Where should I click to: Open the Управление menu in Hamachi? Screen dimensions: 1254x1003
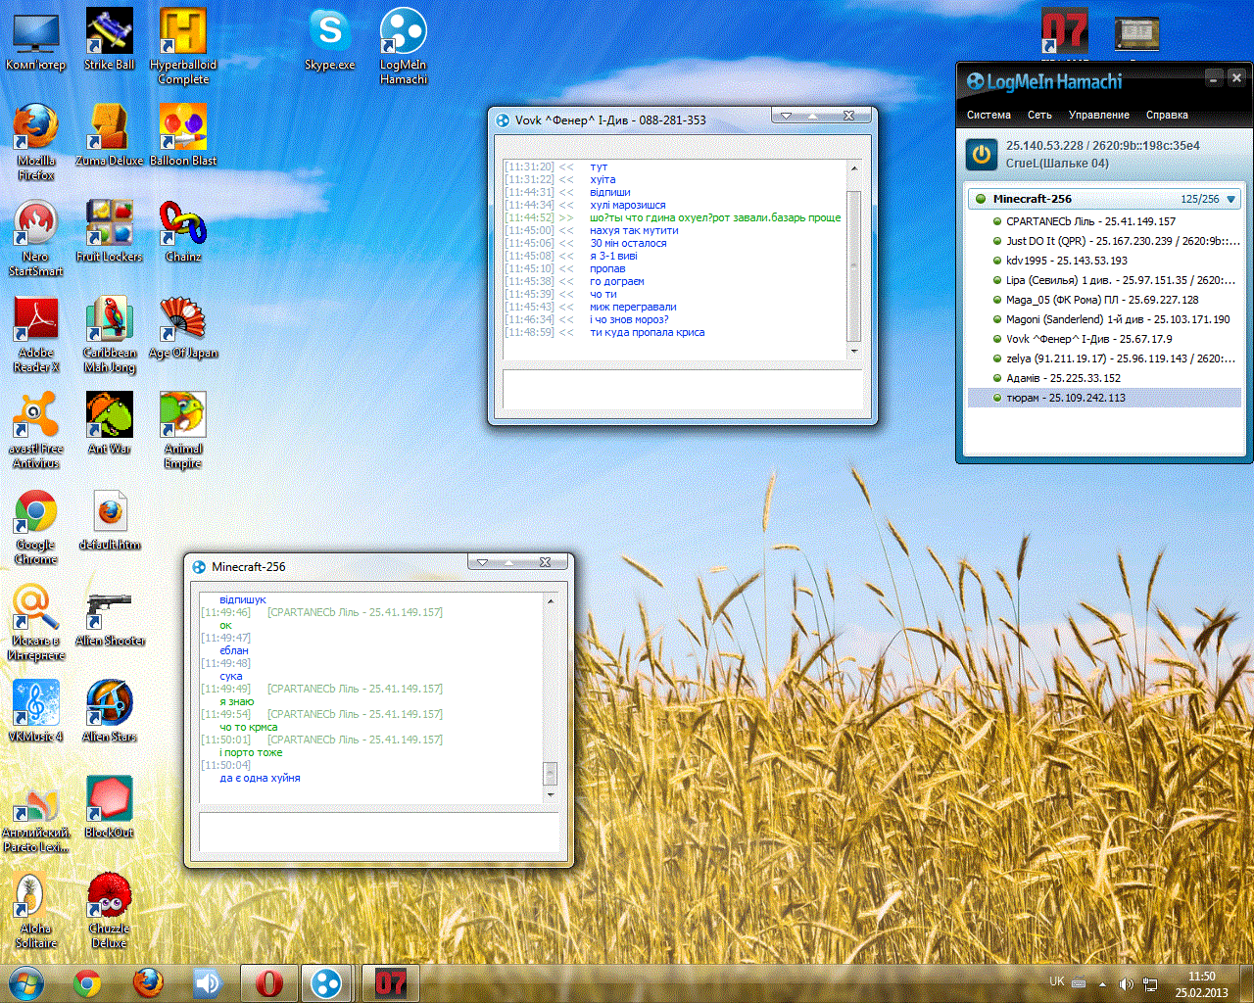coord(1098,115)
